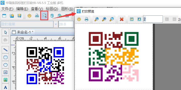
Task: Select the ellipse drawing tool
Action: point(6,65)
